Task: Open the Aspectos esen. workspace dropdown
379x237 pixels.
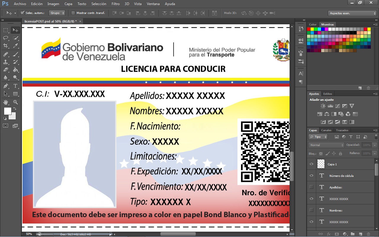Action: point(352,13)
